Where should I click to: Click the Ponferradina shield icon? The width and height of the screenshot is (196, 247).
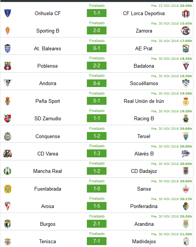[x=186, y=206]
